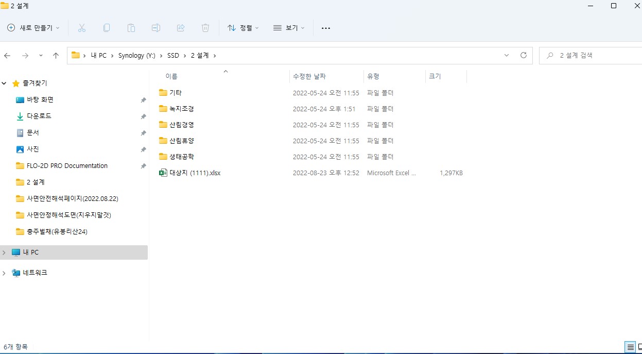This screenshot has width=642, height=354.
Task: Expand the 내 PC tree node
Action: 5,252
